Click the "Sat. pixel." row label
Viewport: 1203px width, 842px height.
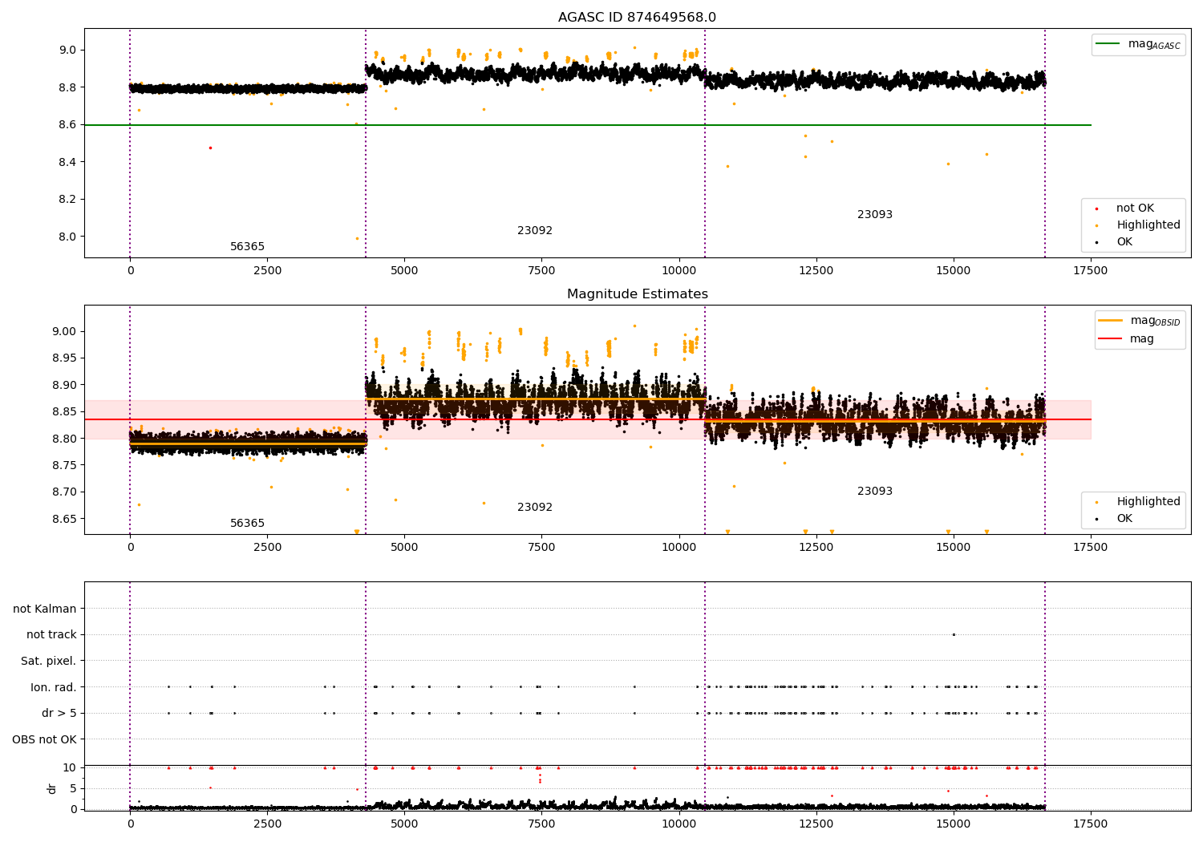(x=49, y=661)
